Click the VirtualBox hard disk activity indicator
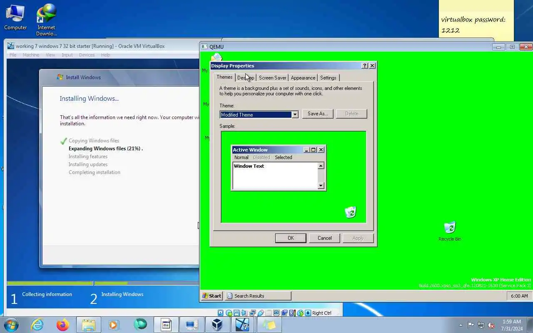Screen dimensions: 533x333 click(x=221, y=313)
